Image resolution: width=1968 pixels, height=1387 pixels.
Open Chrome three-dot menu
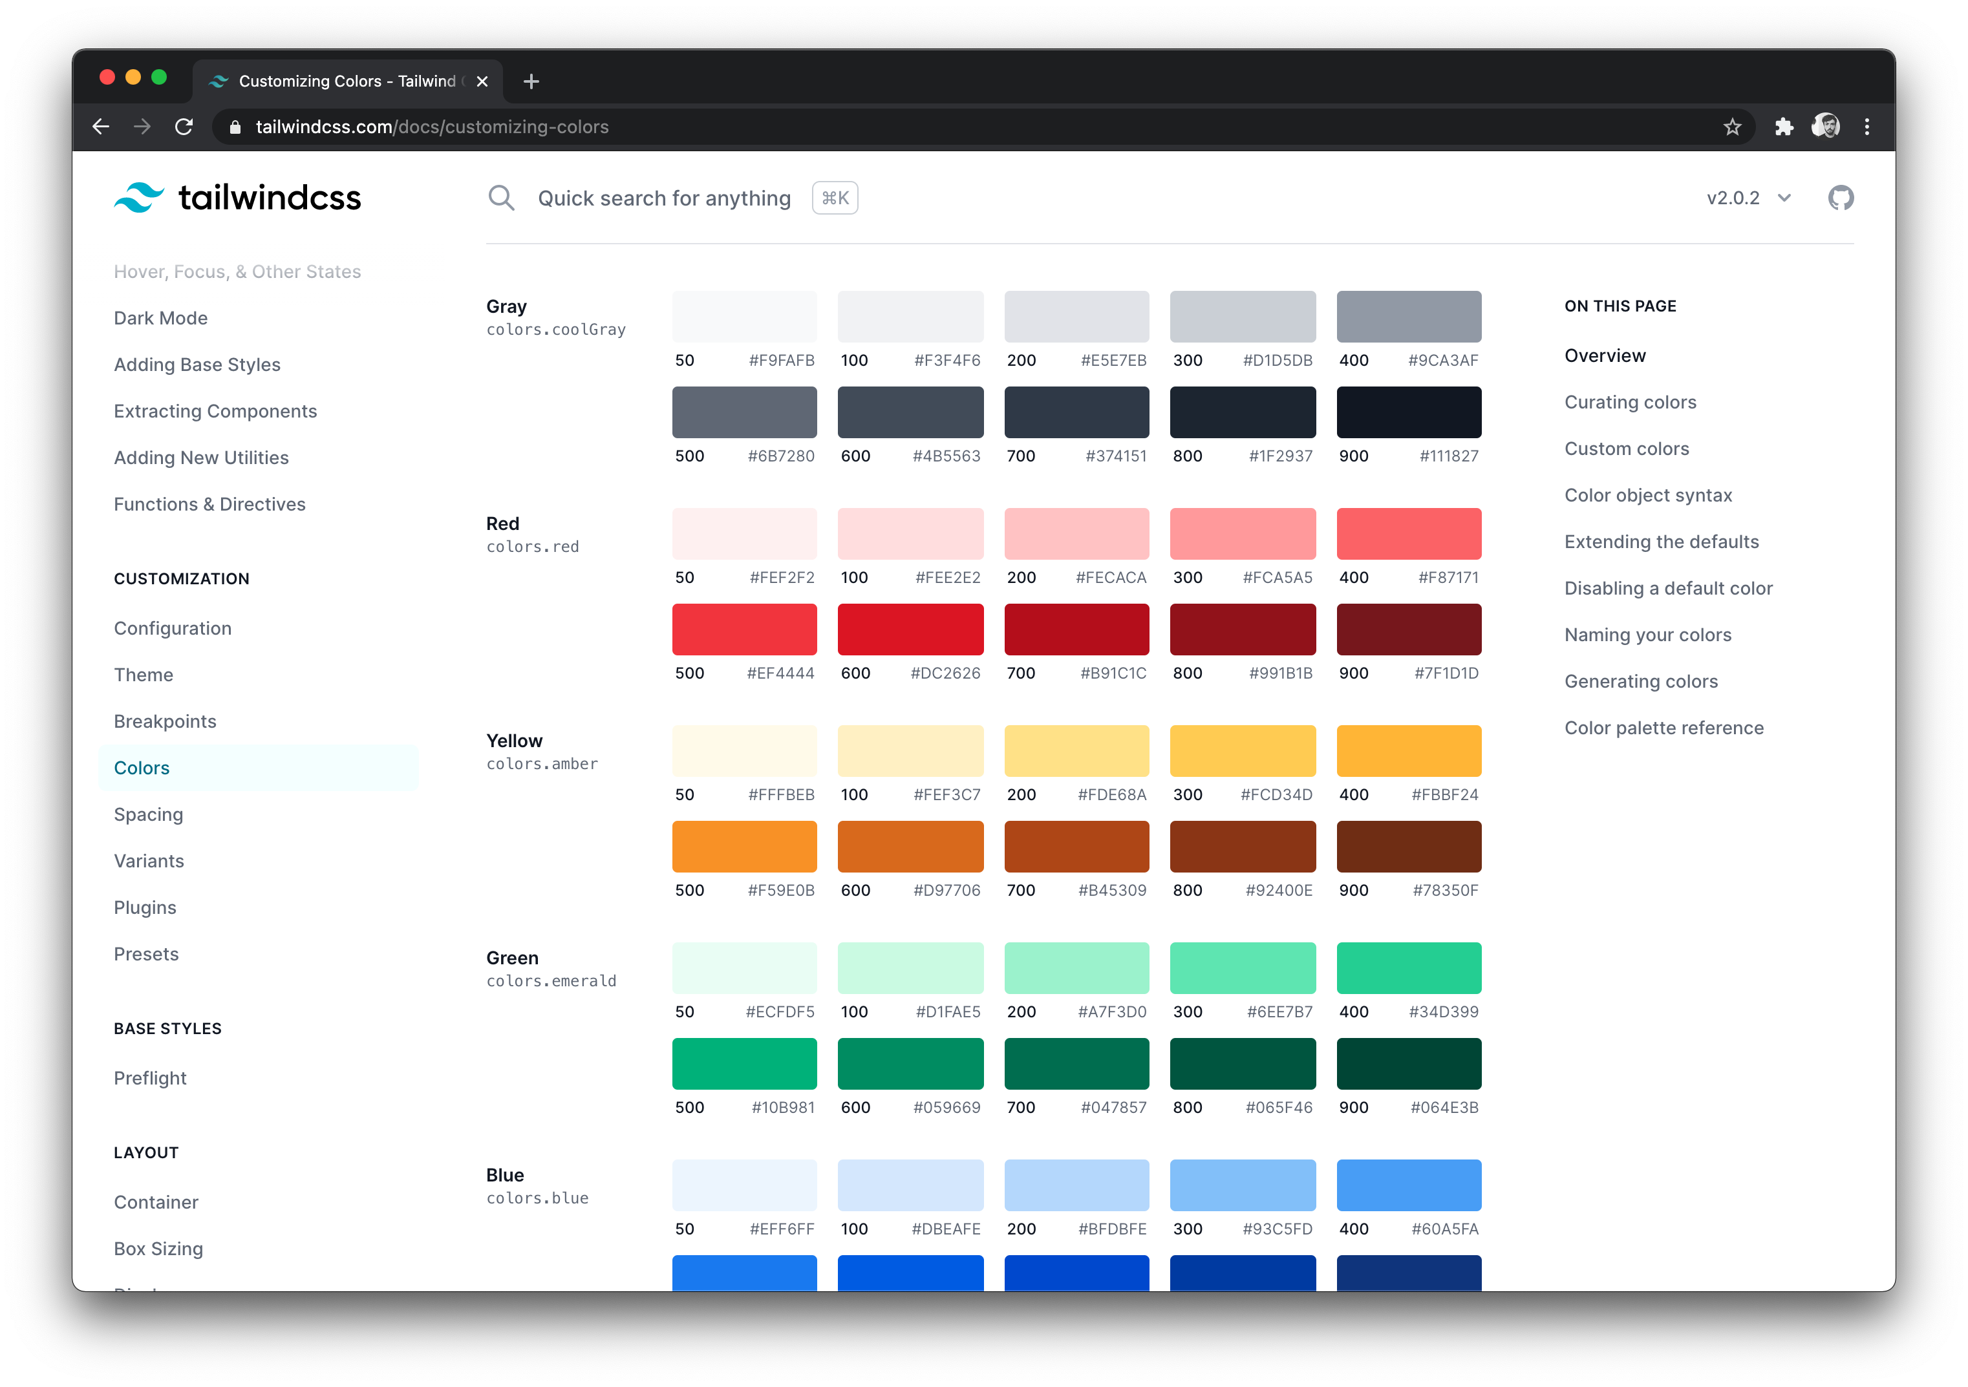tap(1867, 127)
